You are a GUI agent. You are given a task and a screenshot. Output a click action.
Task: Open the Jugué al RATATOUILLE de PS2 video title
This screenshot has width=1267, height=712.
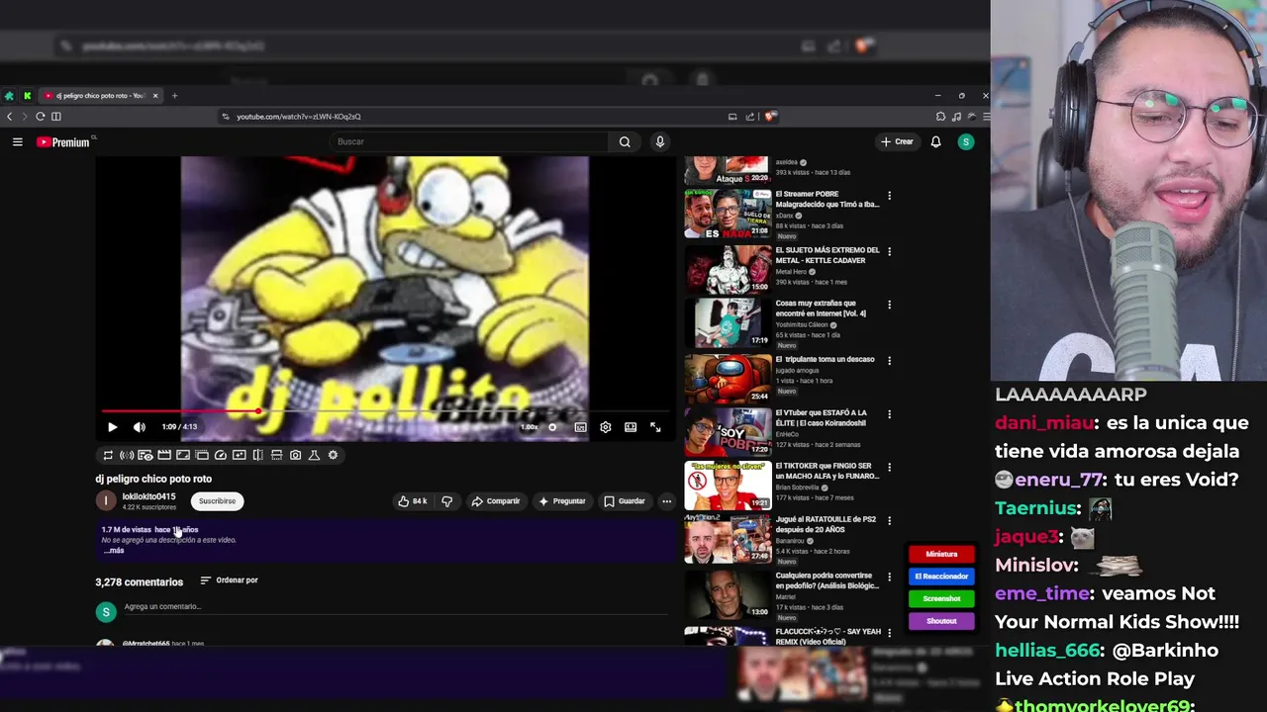point(826,525)
